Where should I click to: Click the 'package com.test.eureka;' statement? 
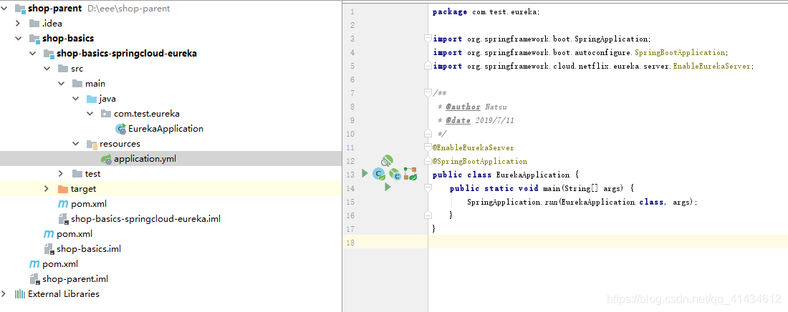coord(486,11)
